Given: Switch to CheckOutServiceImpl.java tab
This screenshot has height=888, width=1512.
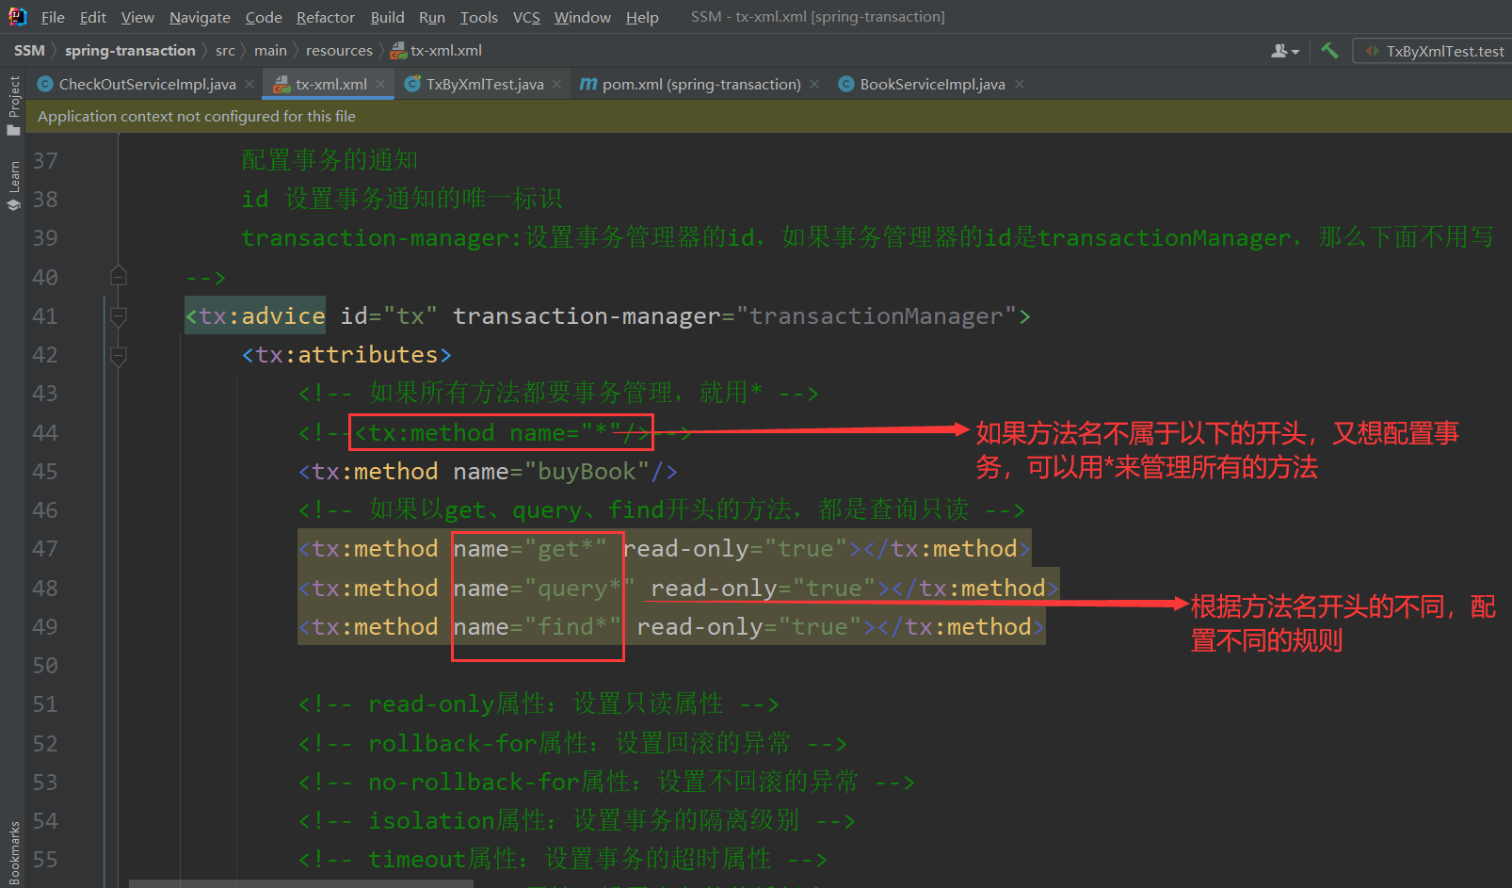Looking at the screenshot, I should (x=147, y=84).
